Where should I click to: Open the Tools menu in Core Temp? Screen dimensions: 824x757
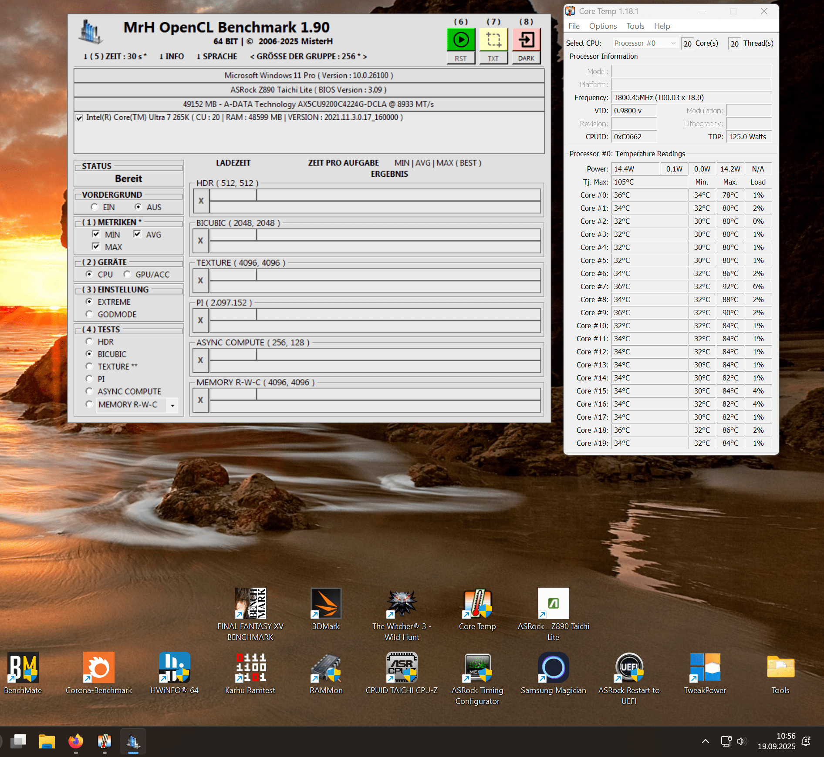pos(635,26)
